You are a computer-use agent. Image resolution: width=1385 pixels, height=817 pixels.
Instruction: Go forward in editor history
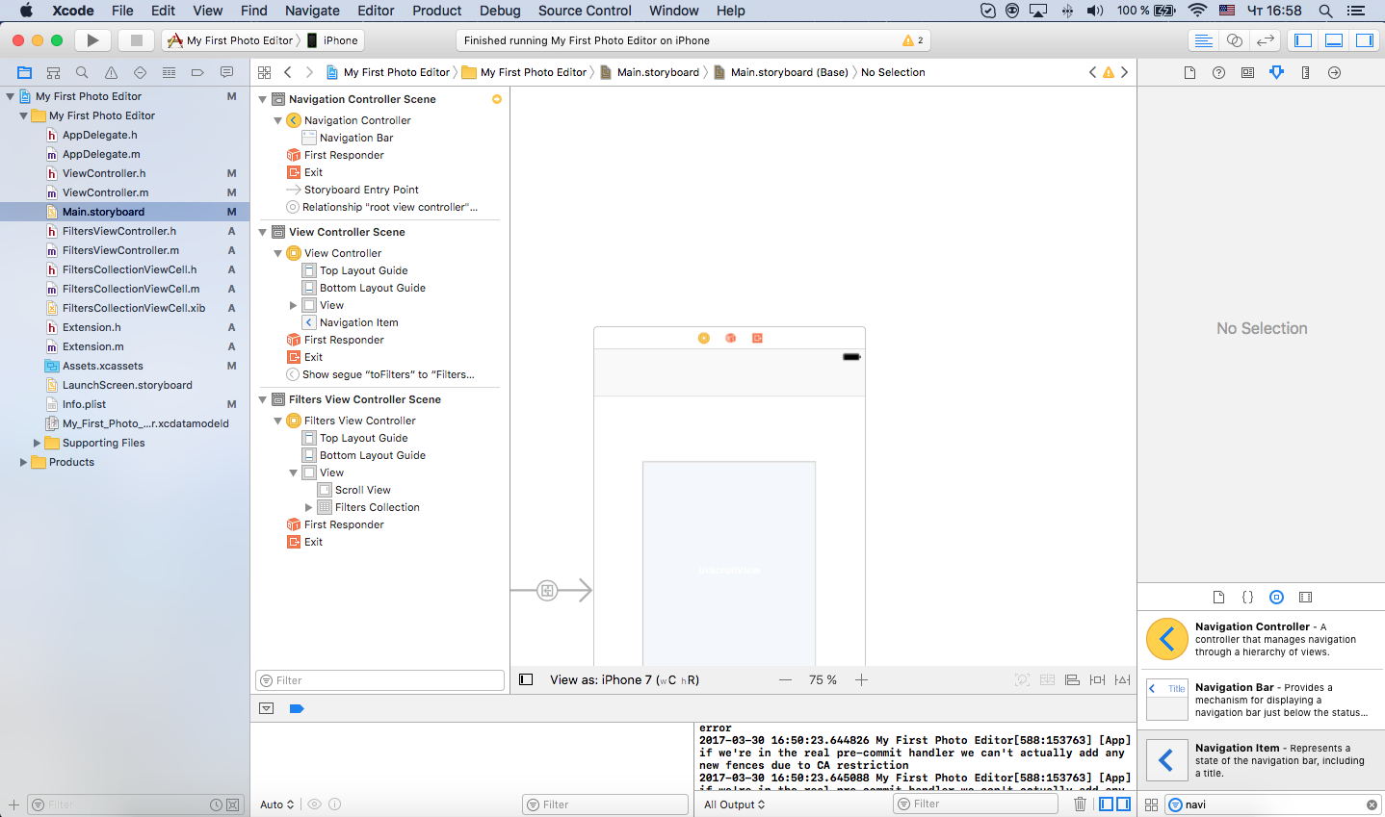click(x=309, y=72)
